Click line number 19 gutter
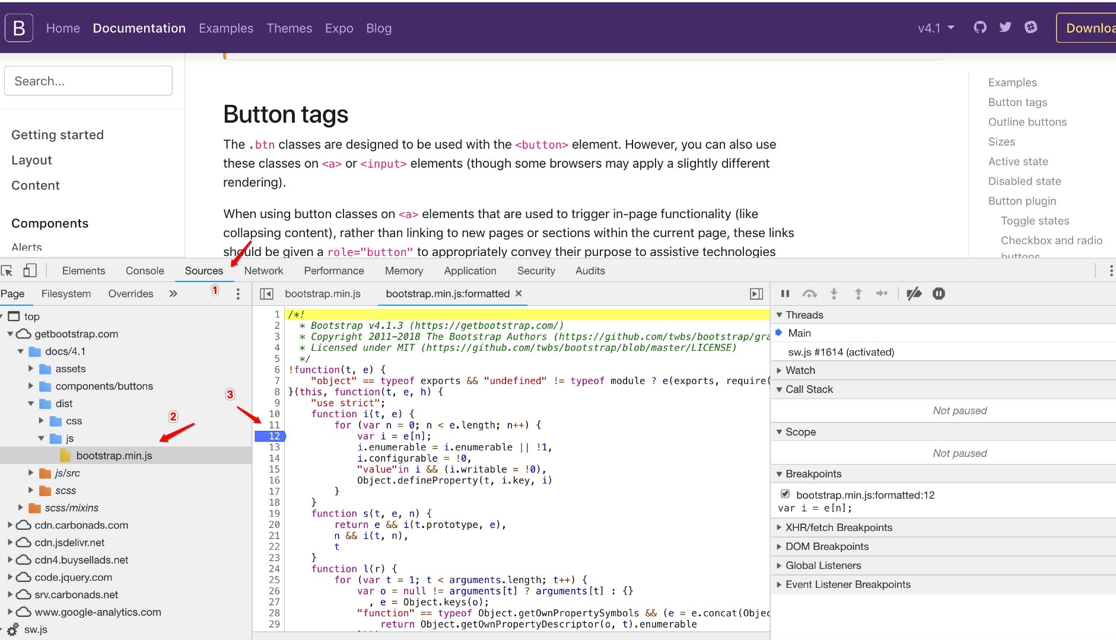This screenshot has height=640, width=1116. [x=274, y=514]
